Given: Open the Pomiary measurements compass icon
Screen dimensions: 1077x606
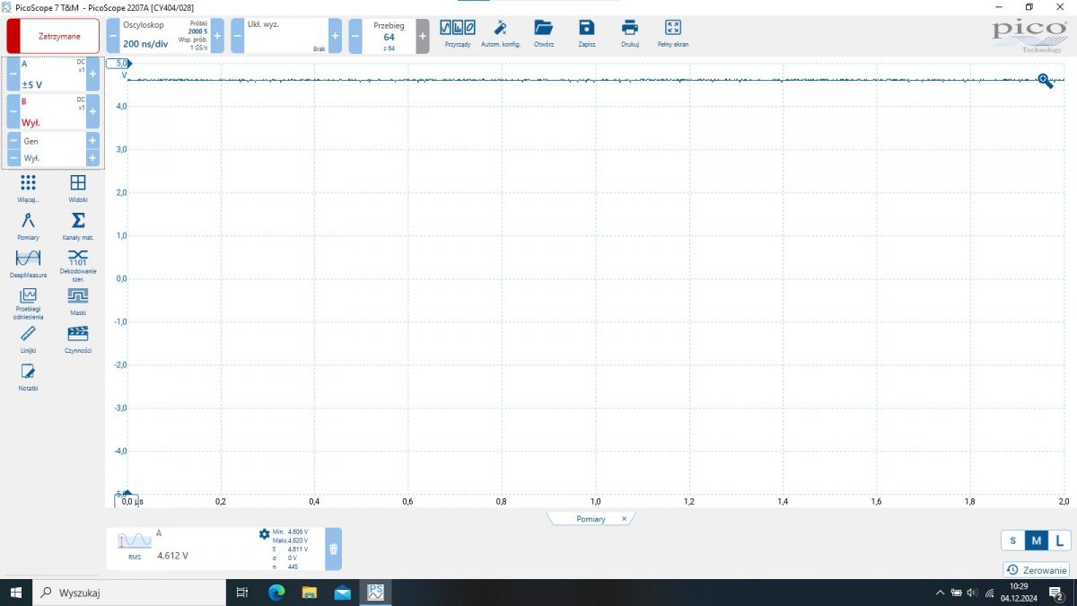Looking at the screenshot, I should (28, 225).
